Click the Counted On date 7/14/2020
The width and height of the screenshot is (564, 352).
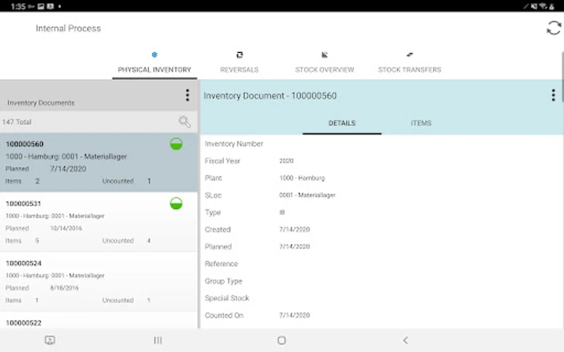[x=295, y=315]
